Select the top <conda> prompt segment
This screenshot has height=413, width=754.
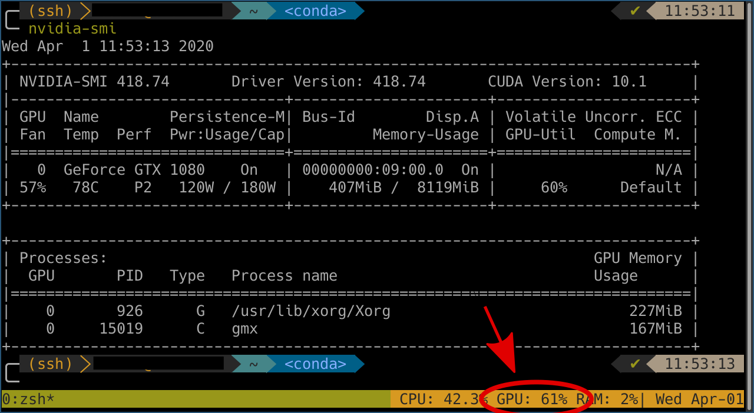click(315, 11)
